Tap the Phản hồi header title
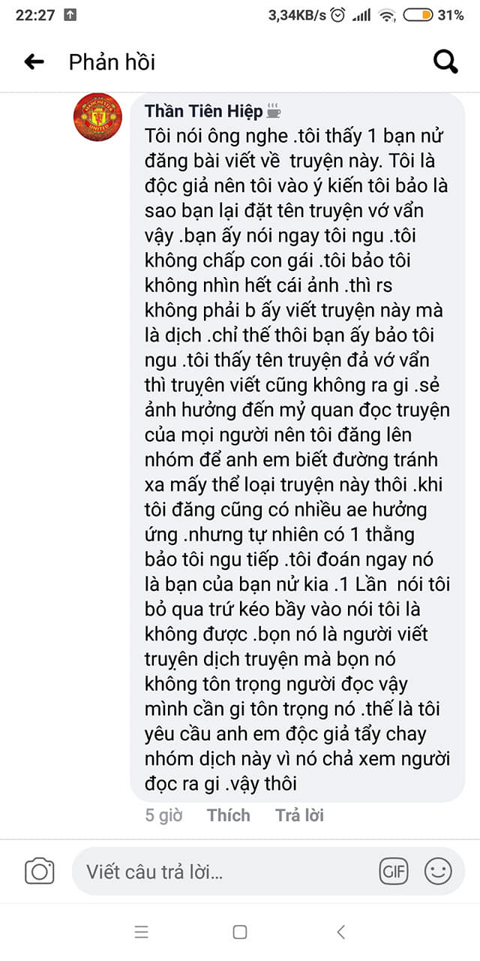The image size is (480, 961). (x=112, y=62)
